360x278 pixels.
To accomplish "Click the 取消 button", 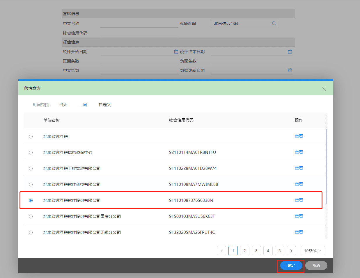I will [316, 265].
